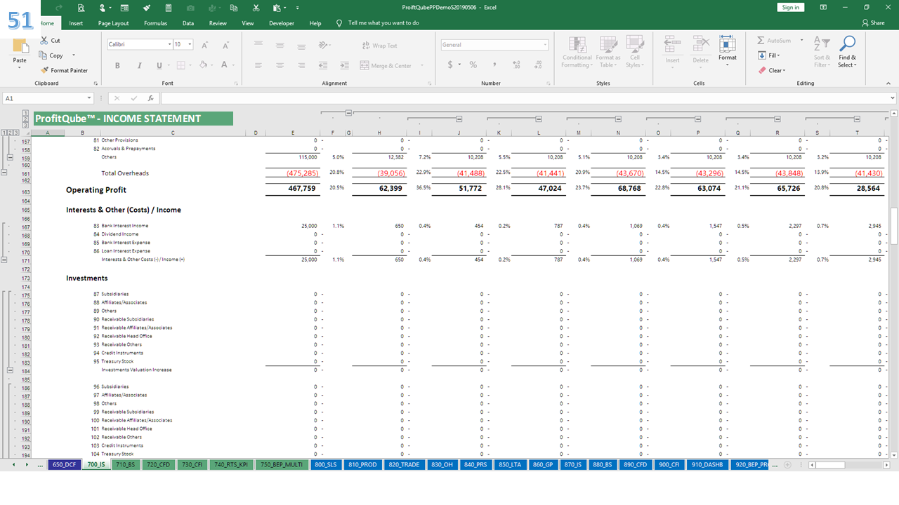Click the Wrap Text button
899x505 pixels.
point(379,46)
